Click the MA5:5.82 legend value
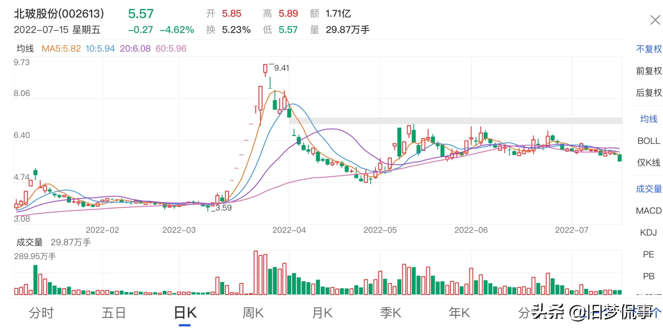This screenshot has height=330, width=663. tap(61, 48)
